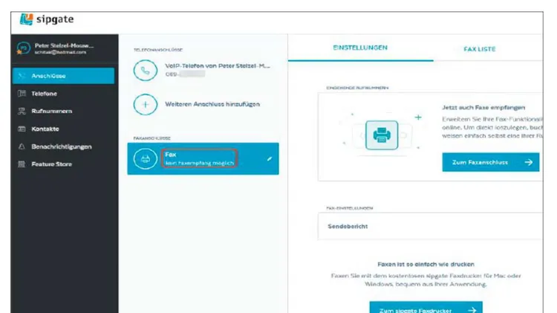Click the Kontakte sidebar icon
Viewport: 557px width, 313px height.
pos(22,129)
